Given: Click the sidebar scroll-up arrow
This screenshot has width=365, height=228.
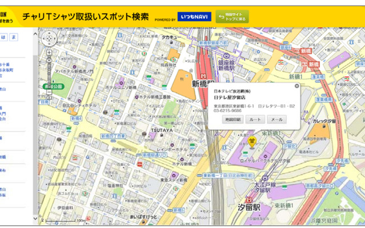Looking at the screenshot, I should click(35, 34).
